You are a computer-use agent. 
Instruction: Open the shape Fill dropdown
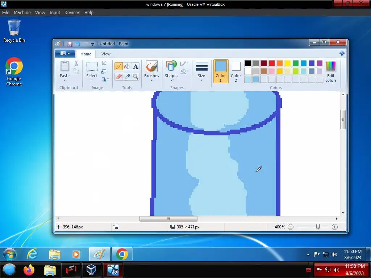[184, 71]
